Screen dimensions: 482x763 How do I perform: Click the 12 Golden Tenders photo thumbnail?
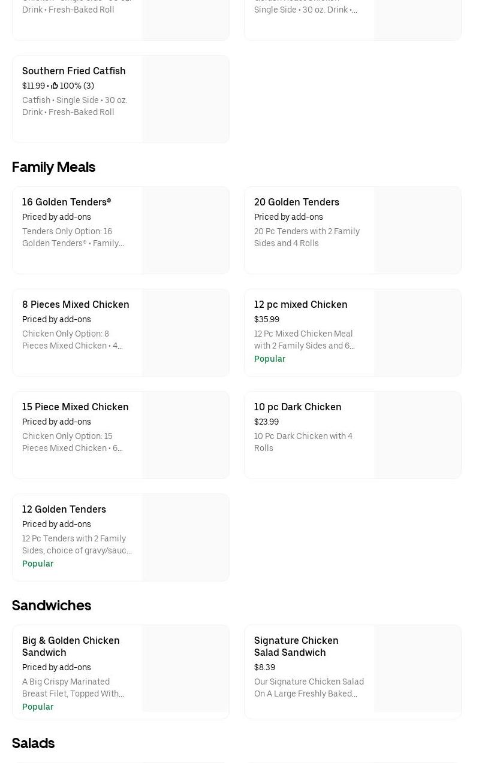(185, 538)
